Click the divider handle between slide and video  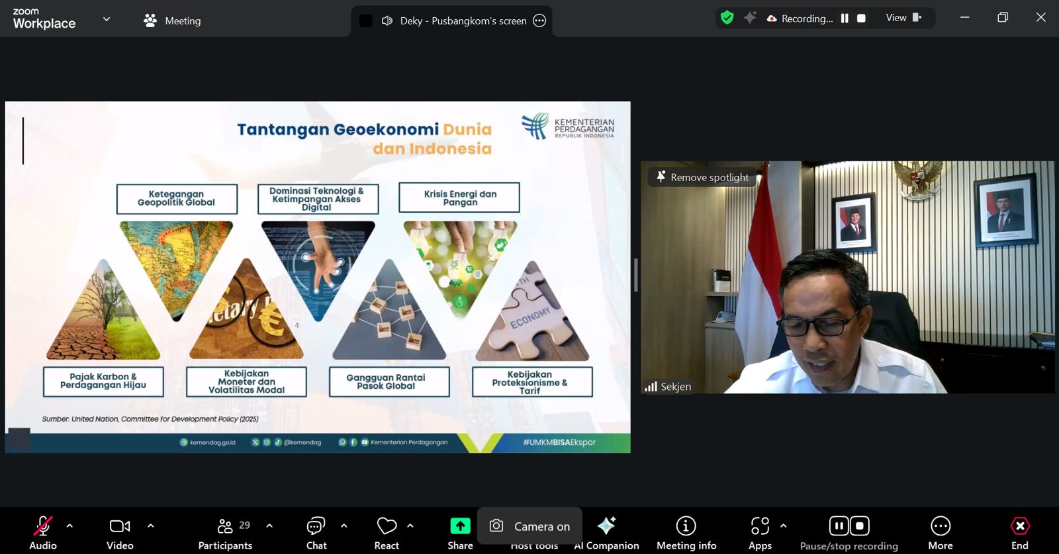coord(635,275)
